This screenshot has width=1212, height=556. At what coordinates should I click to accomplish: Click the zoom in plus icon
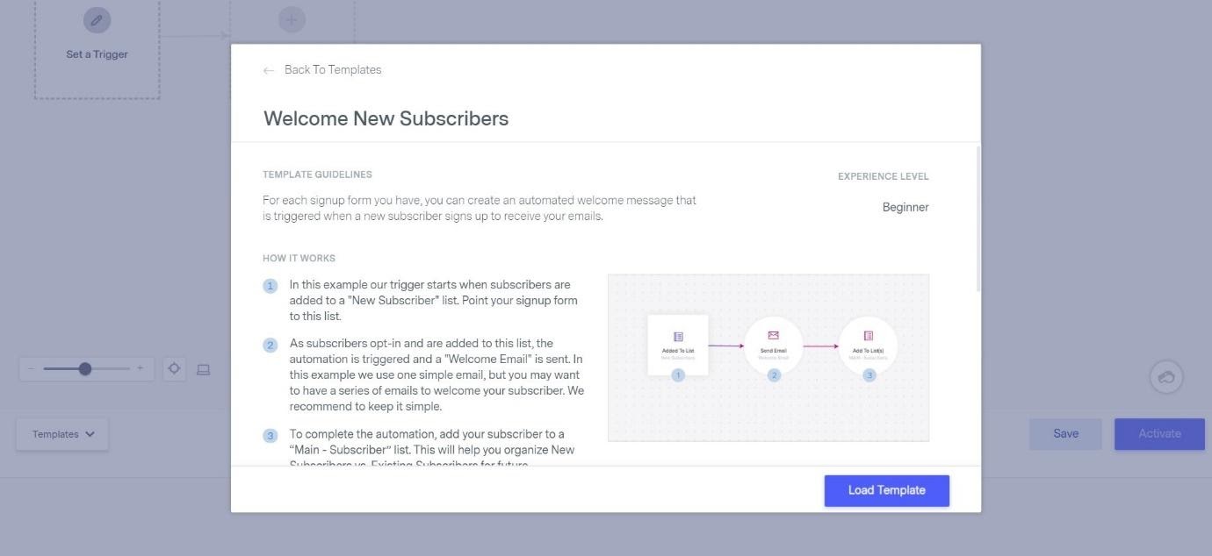coord(140,368)
